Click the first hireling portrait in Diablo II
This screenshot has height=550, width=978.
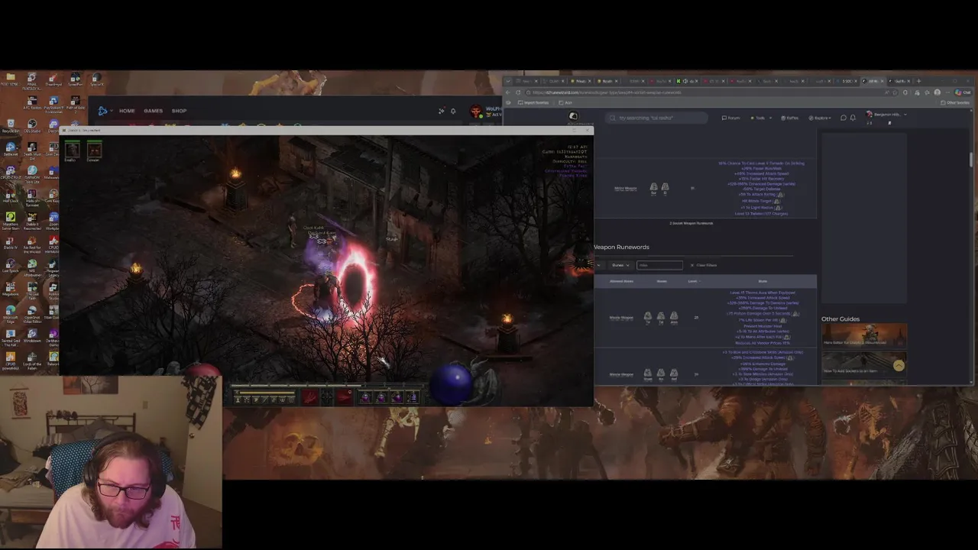coord(71,150)
